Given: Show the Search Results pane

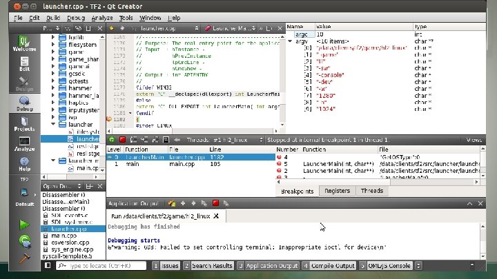Looking at the screenshot, I should (x=208, y=266).
